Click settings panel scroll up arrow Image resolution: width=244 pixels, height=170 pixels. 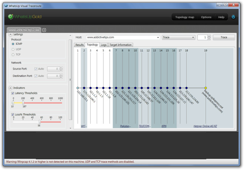[x=70, y=35]
